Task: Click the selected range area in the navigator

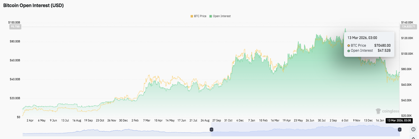Action: (x=304, y=130)
